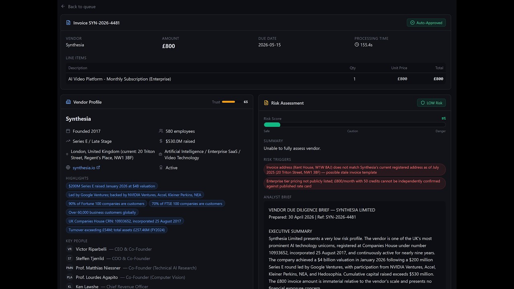The width and height of the screenshot is (514, 289).
Task: Click the Series E / Late Stage text
Action: pos(92,141)
